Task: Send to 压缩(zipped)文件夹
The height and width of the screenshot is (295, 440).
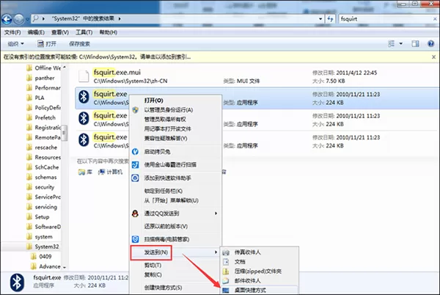Action: pyautogui.click(x=260, y=272)
